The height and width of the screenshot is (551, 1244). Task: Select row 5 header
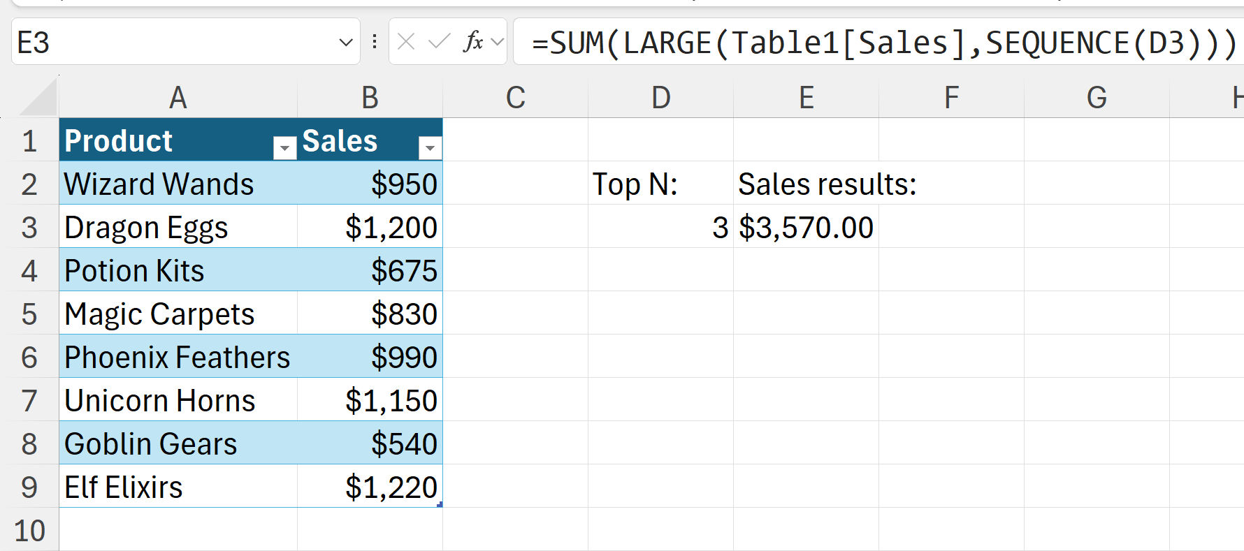(x=29, y=314)
